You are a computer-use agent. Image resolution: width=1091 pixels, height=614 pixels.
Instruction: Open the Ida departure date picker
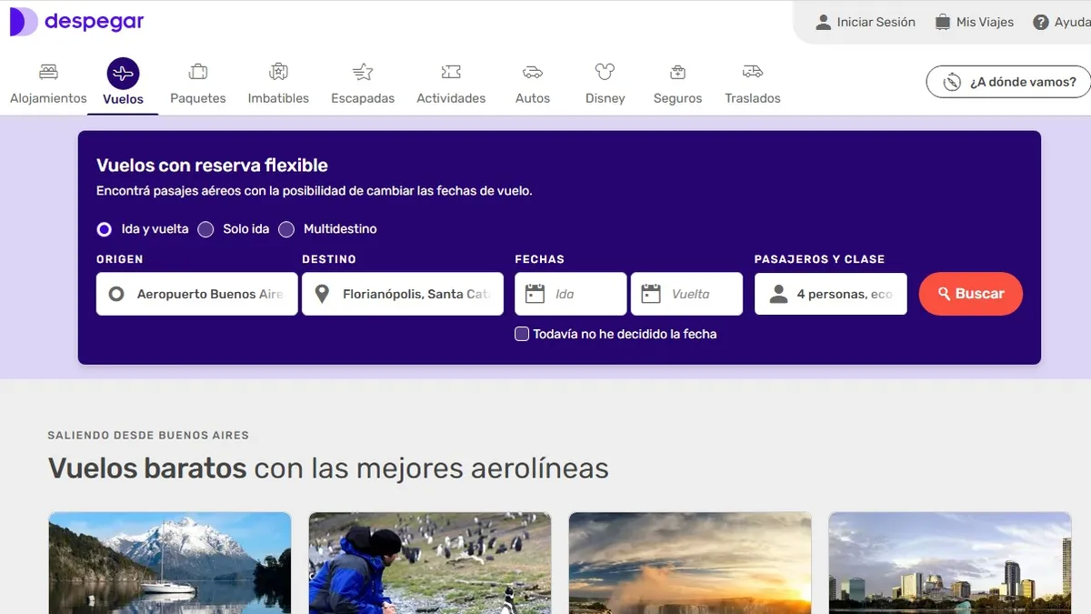coord(571,294)
